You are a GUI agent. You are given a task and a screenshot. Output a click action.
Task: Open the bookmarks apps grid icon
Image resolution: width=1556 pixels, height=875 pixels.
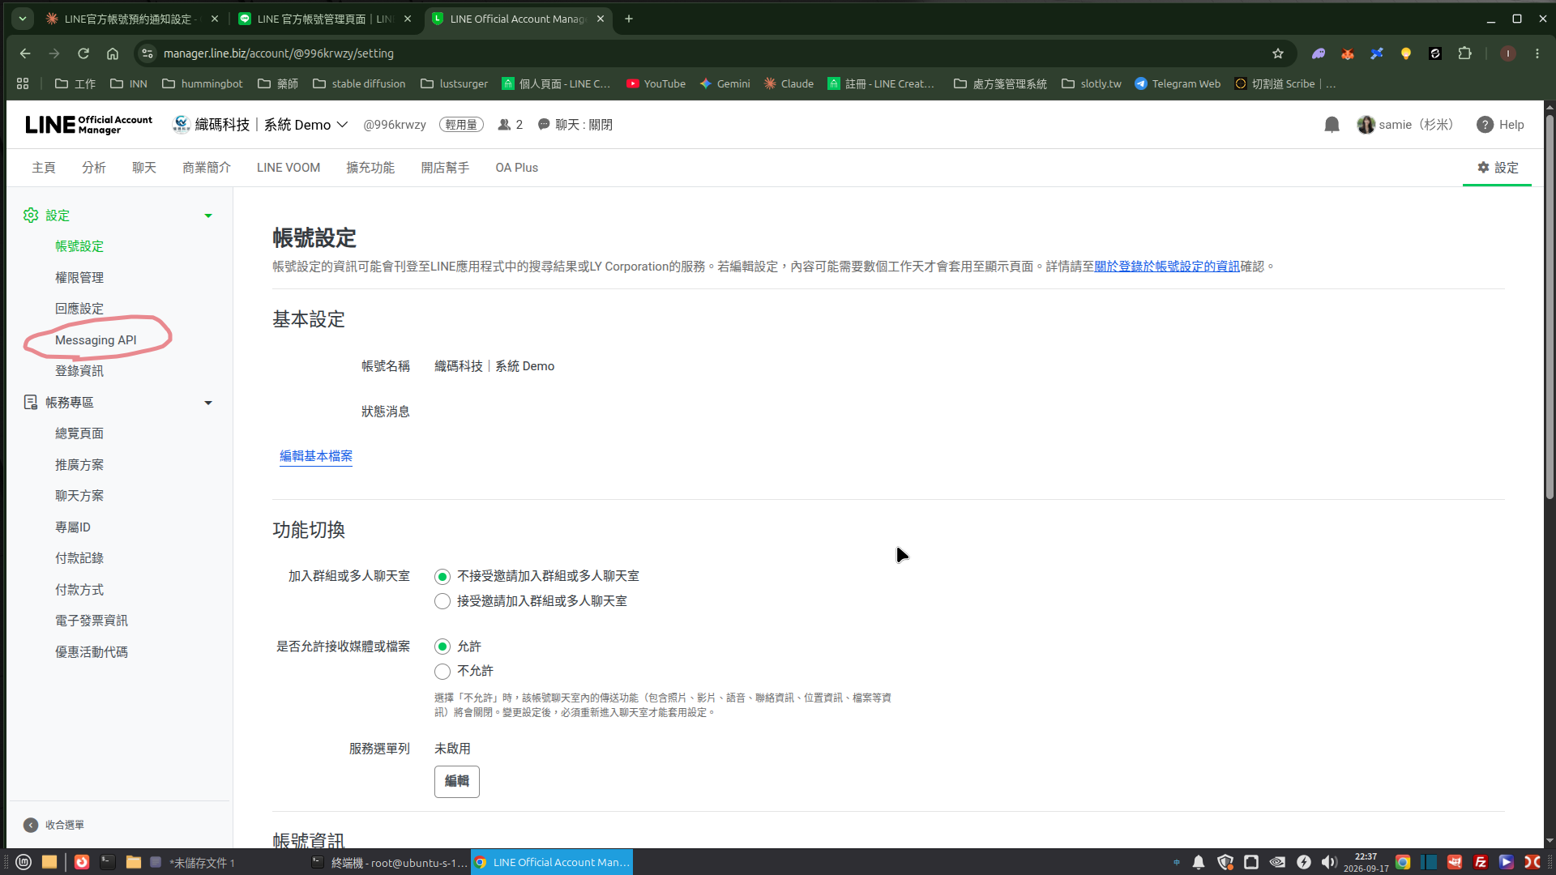tap(23, 83)
